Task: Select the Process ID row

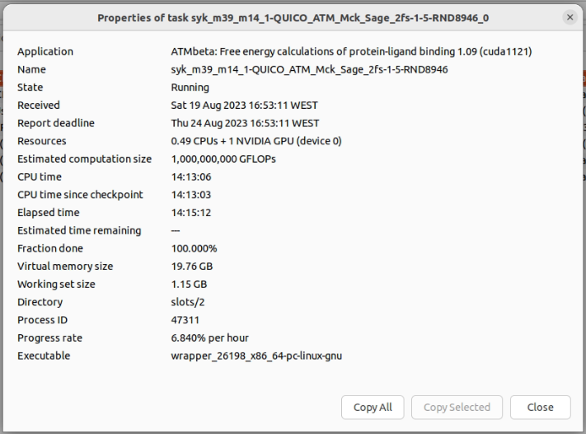Action: point(44,320)
